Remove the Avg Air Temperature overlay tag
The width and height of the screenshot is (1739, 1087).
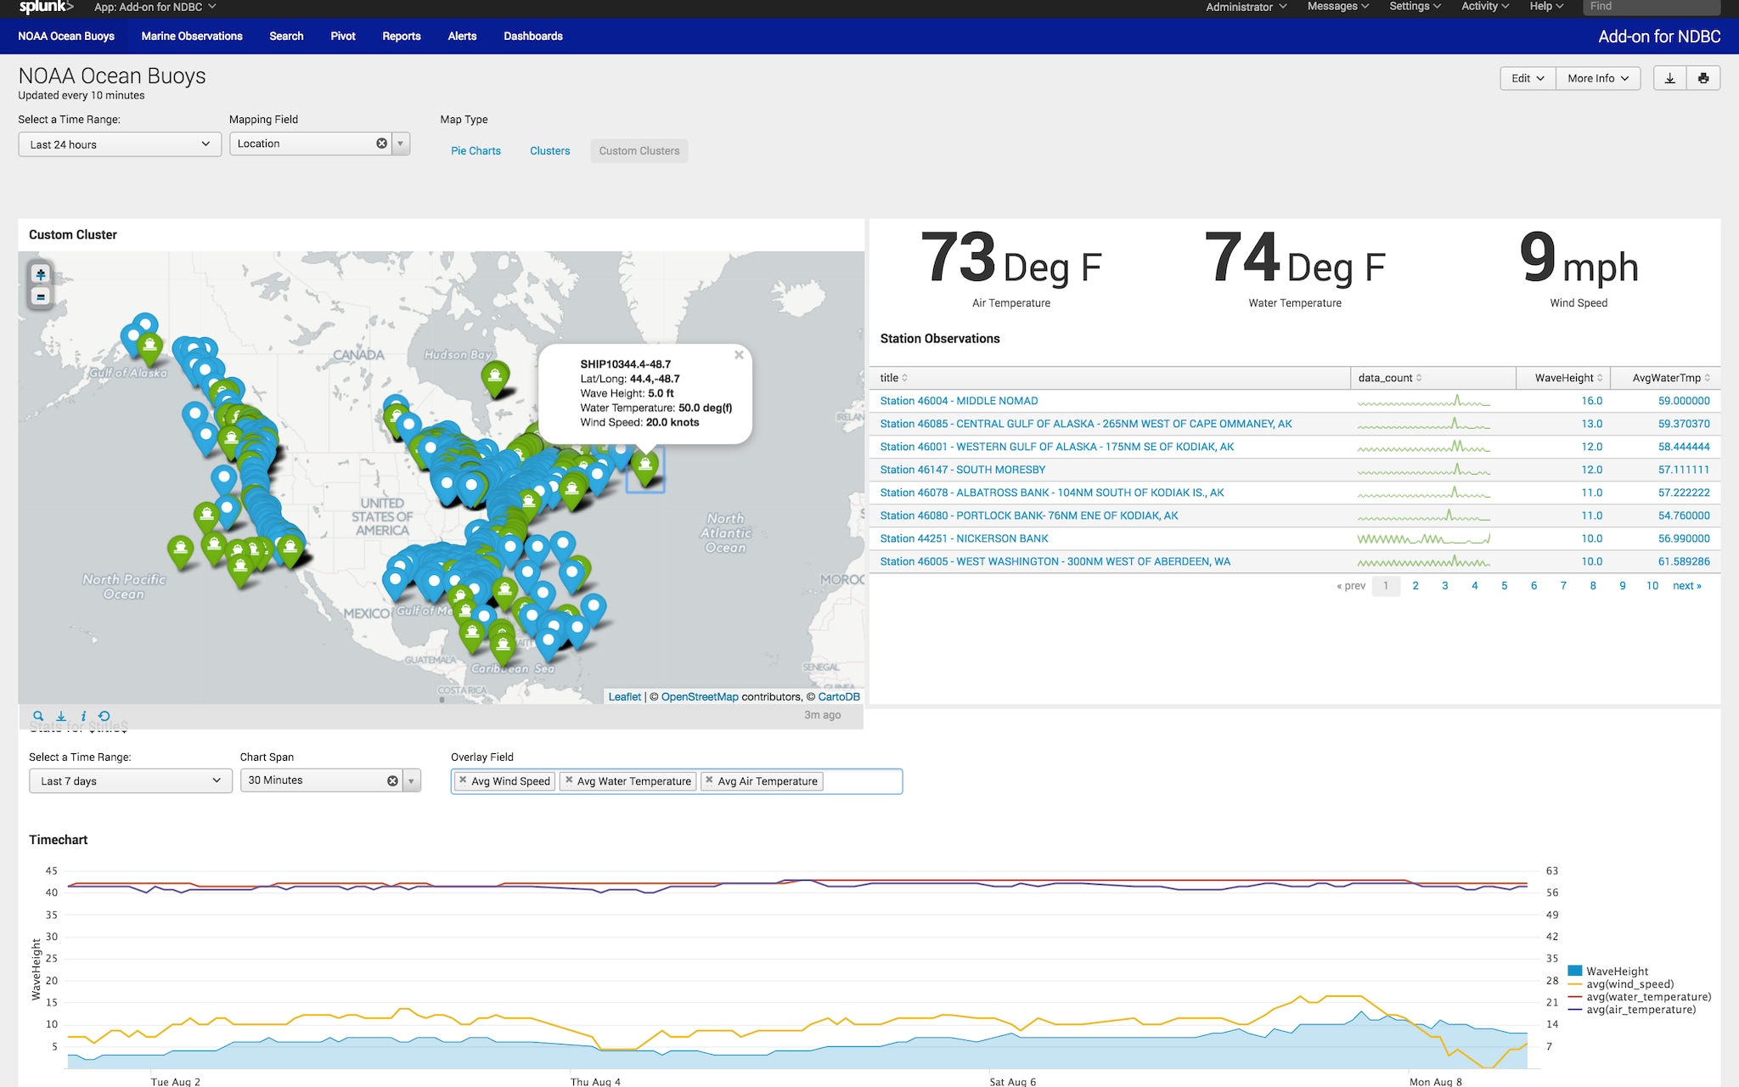point(709,780)
